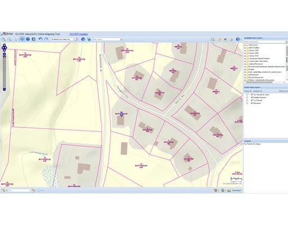This screenshot has height=225, width=288.
Task: Click Remove all in active layers
Action: click(x=283, y=91)
